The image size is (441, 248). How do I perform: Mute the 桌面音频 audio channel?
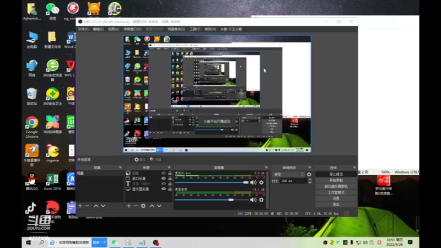click(x=253, y=200)
